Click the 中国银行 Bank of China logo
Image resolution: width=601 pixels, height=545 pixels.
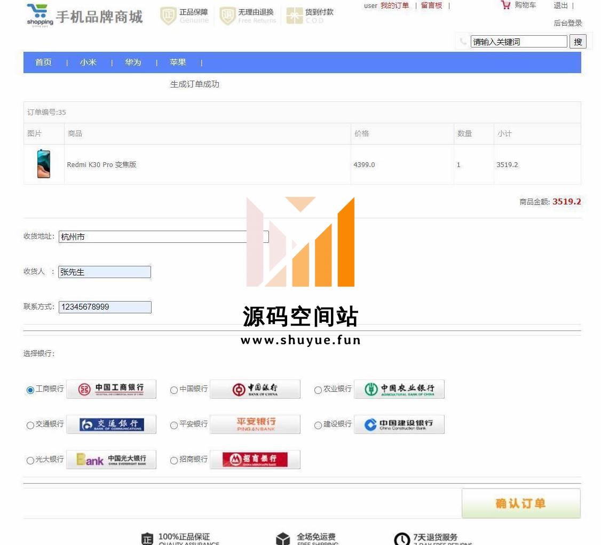click(255, 389)
